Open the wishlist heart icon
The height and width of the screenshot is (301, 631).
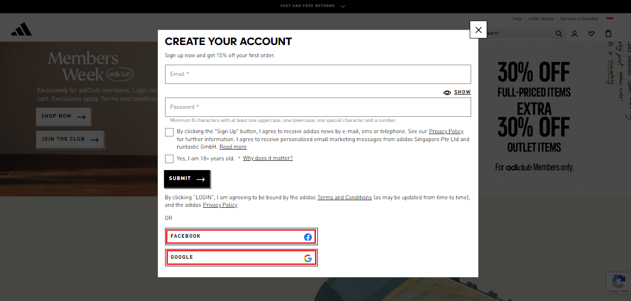(x=592, y=33)
